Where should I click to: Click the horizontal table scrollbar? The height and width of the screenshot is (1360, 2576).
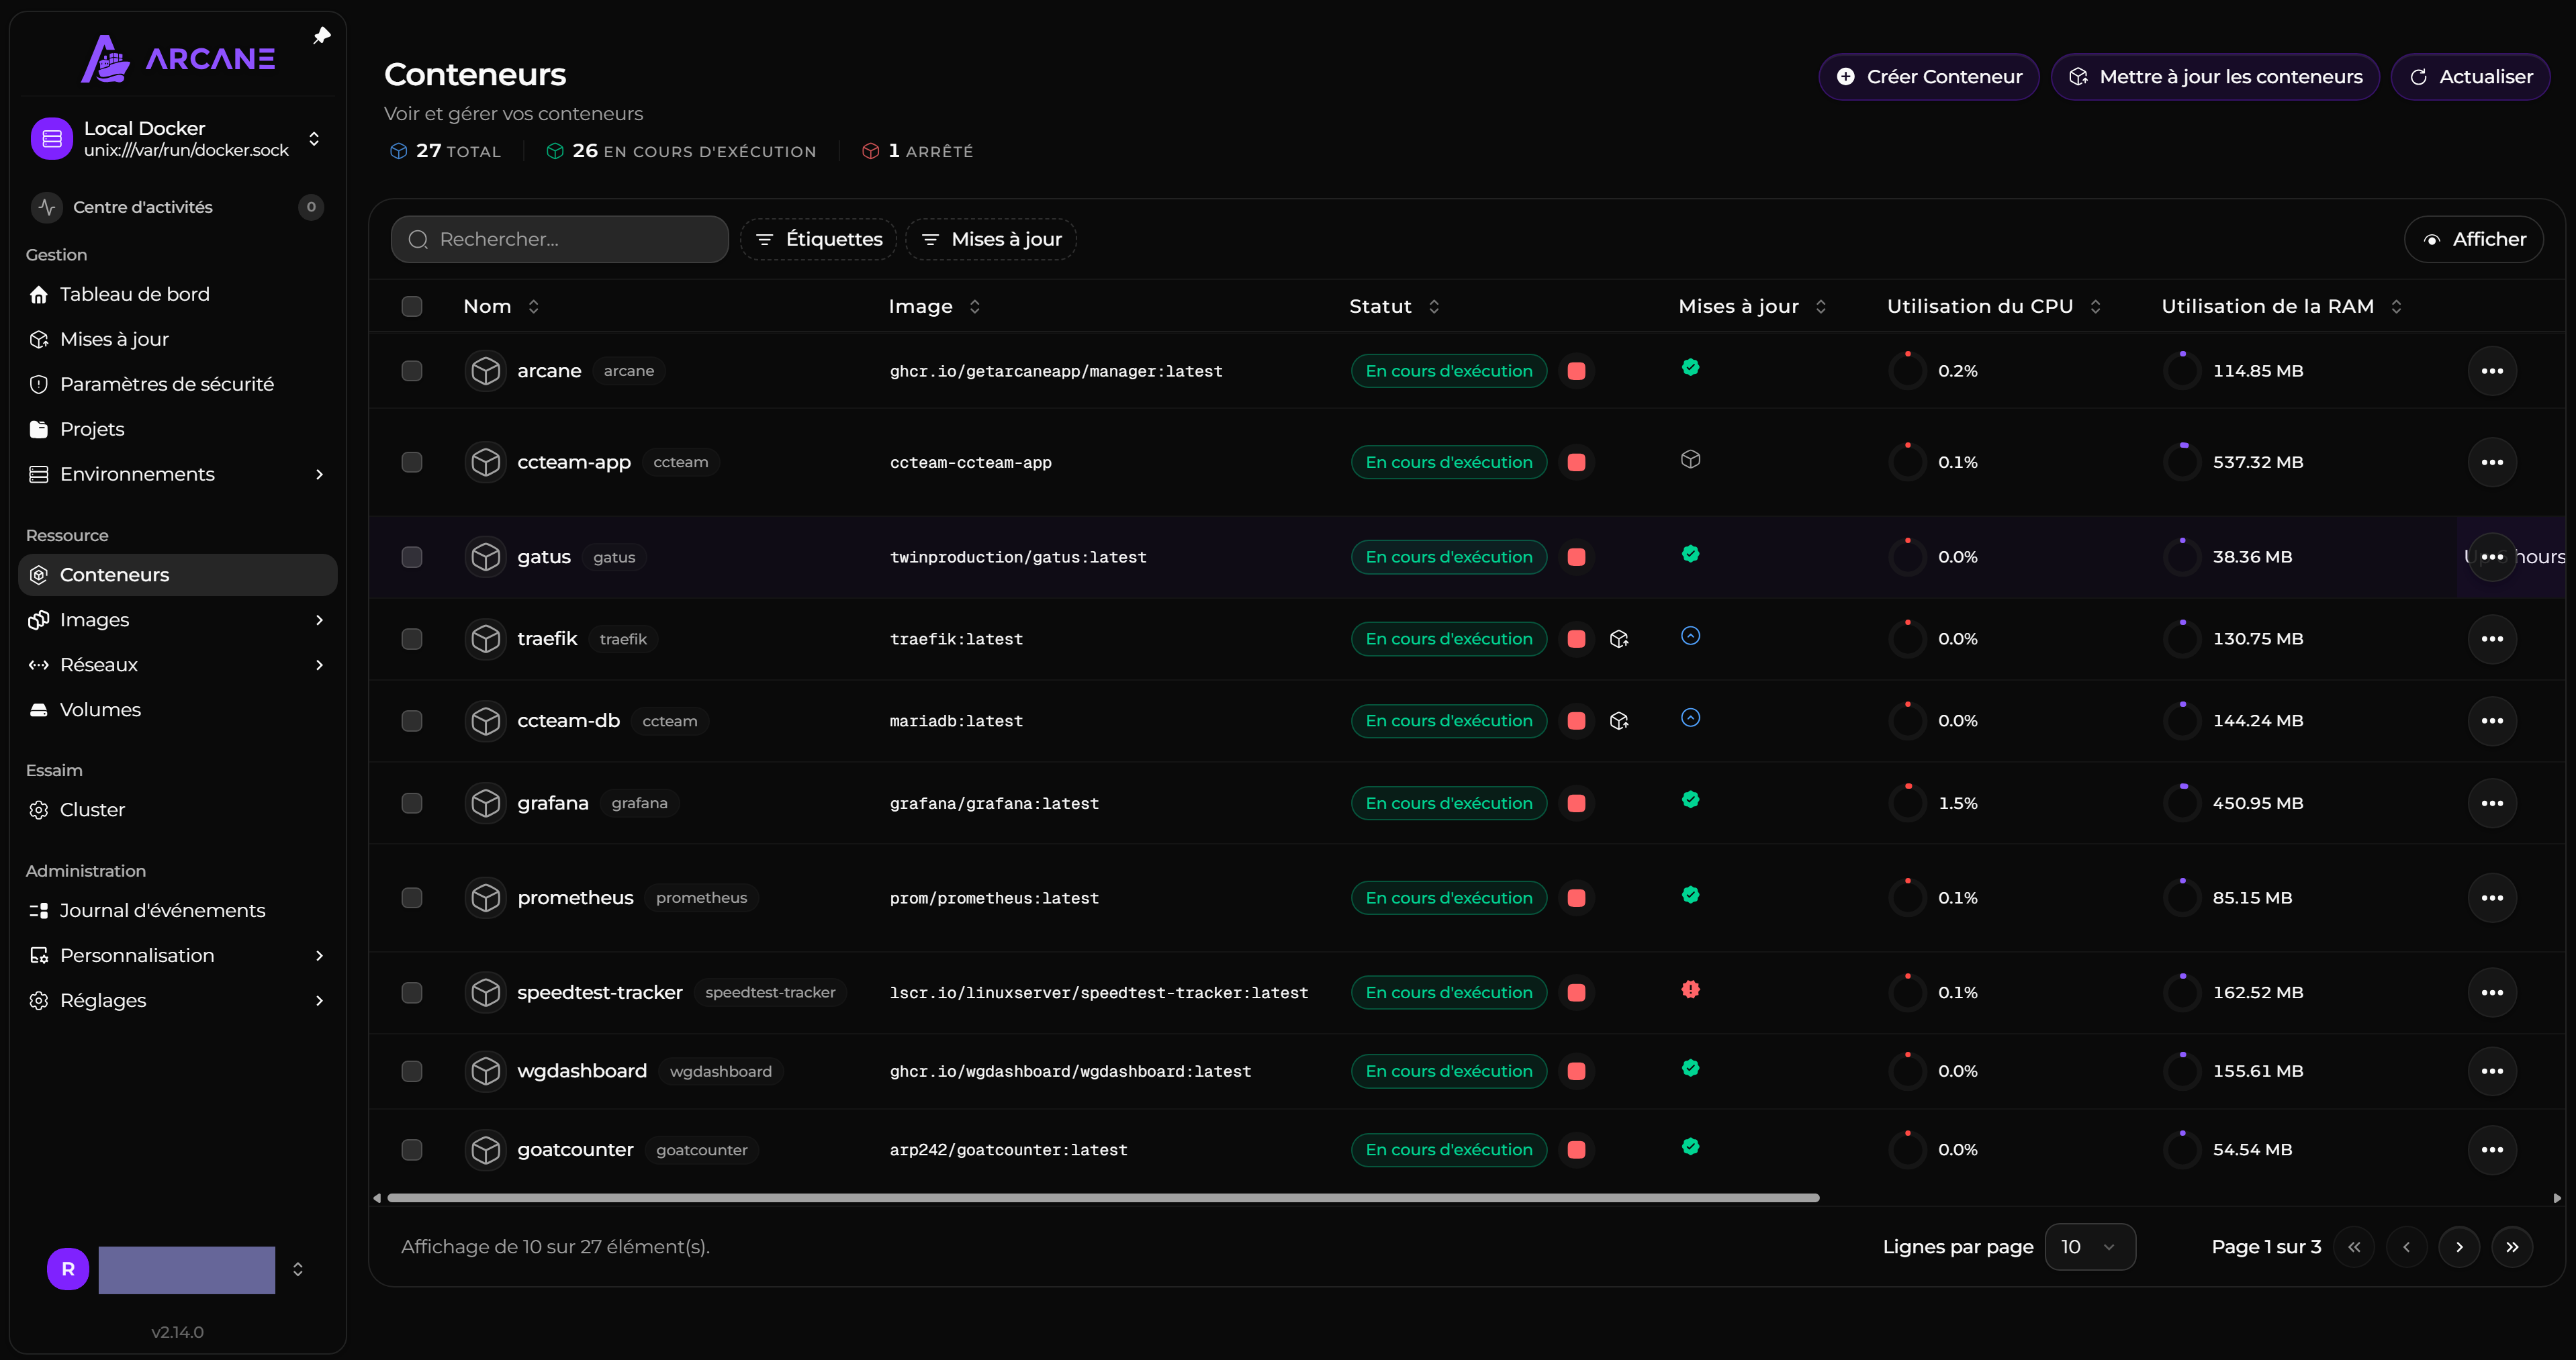pos(1103,1197)
